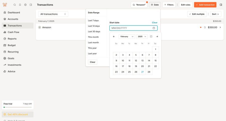
Task: Go to Transactions page
Action: (18, 25)
